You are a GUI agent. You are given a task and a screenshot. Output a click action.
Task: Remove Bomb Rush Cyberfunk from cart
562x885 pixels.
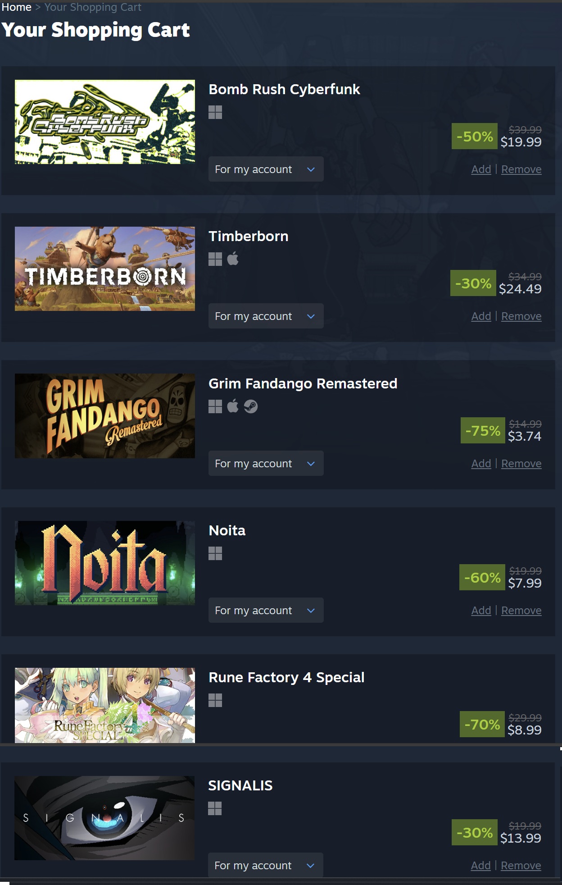click(x=521, y=169)
